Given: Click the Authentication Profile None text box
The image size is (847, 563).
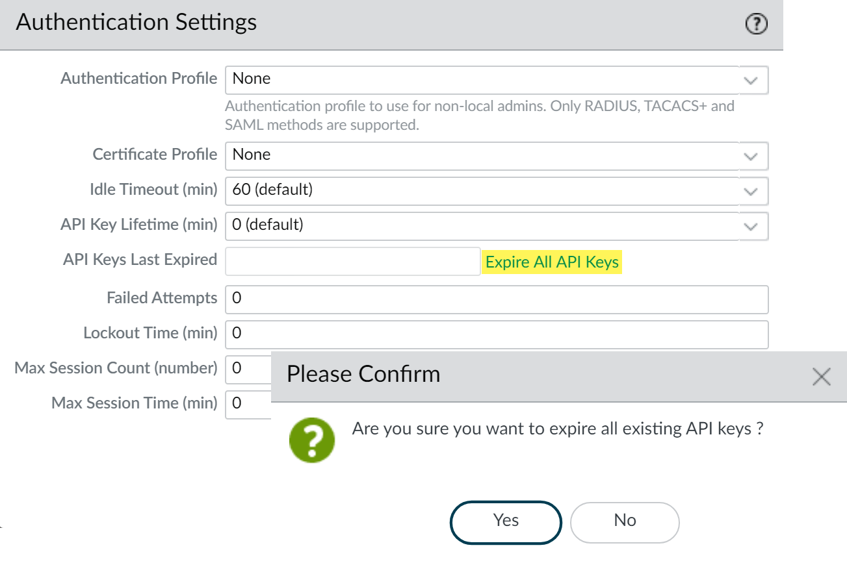Looking at the screenshot, I should (481, 79).
